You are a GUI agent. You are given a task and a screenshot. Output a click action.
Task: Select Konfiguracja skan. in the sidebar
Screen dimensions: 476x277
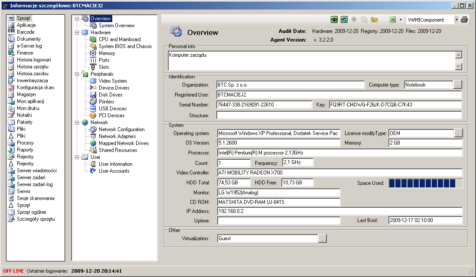(36, 87)
